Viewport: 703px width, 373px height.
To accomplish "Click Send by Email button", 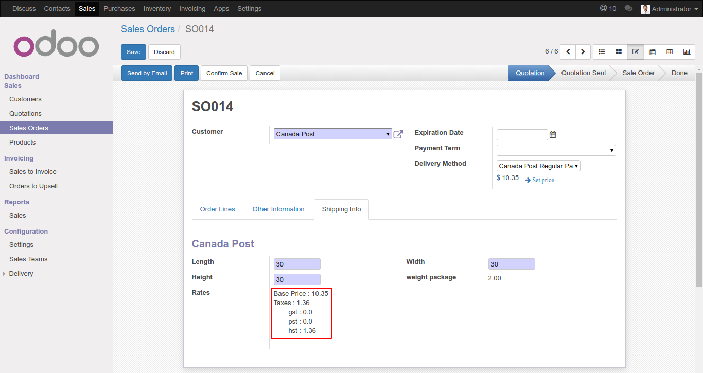I will click(x=147, y=73).
